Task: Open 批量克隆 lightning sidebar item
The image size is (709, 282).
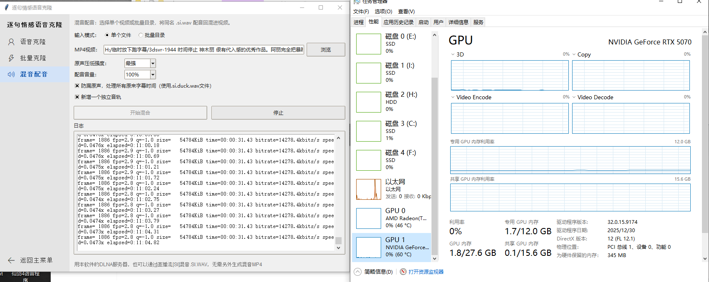Action: (33, 58)
